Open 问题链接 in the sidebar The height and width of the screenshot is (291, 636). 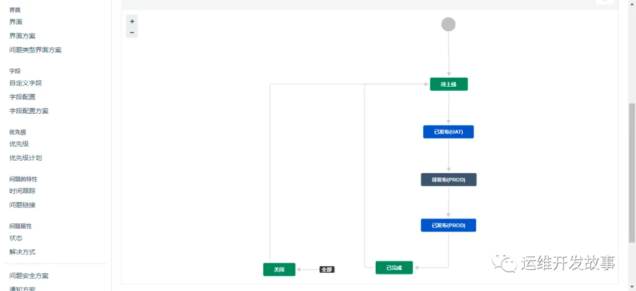pyautogui.click(x=22, y=205)
